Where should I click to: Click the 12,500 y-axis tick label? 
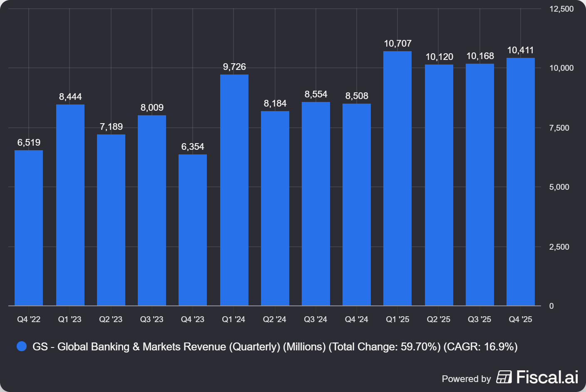point(561,9)
